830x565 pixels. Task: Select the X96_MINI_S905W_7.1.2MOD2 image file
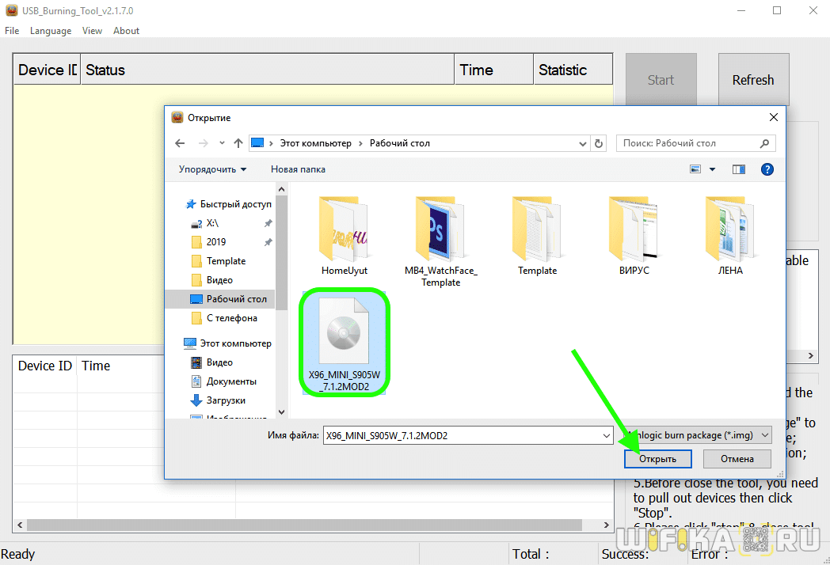pyautogui.click(x=344, y=341)
